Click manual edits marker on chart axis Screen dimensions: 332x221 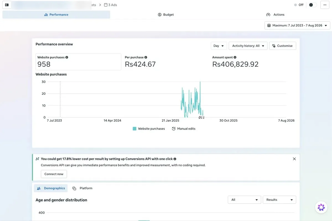(x=201, y=118)
